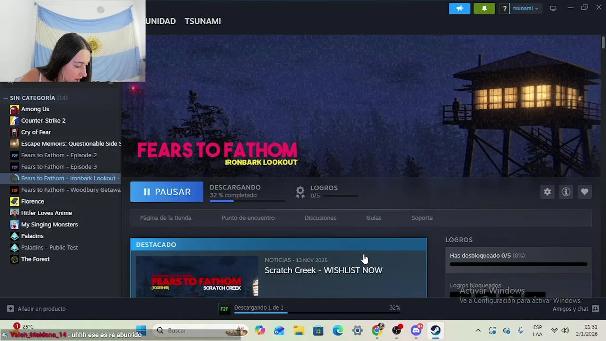The height and width of the screenshot is (341, 606).
Task: Click Añadir un producto
Action: coord(36,309)
